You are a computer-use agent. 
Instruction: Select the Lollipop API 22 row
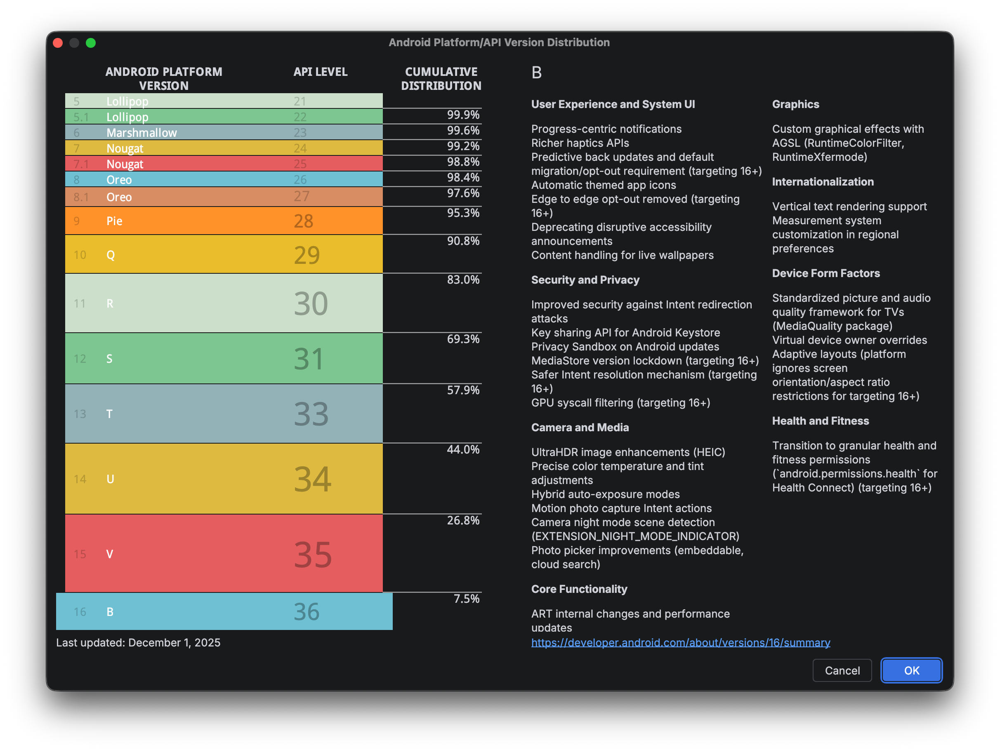tap(224, 117)
